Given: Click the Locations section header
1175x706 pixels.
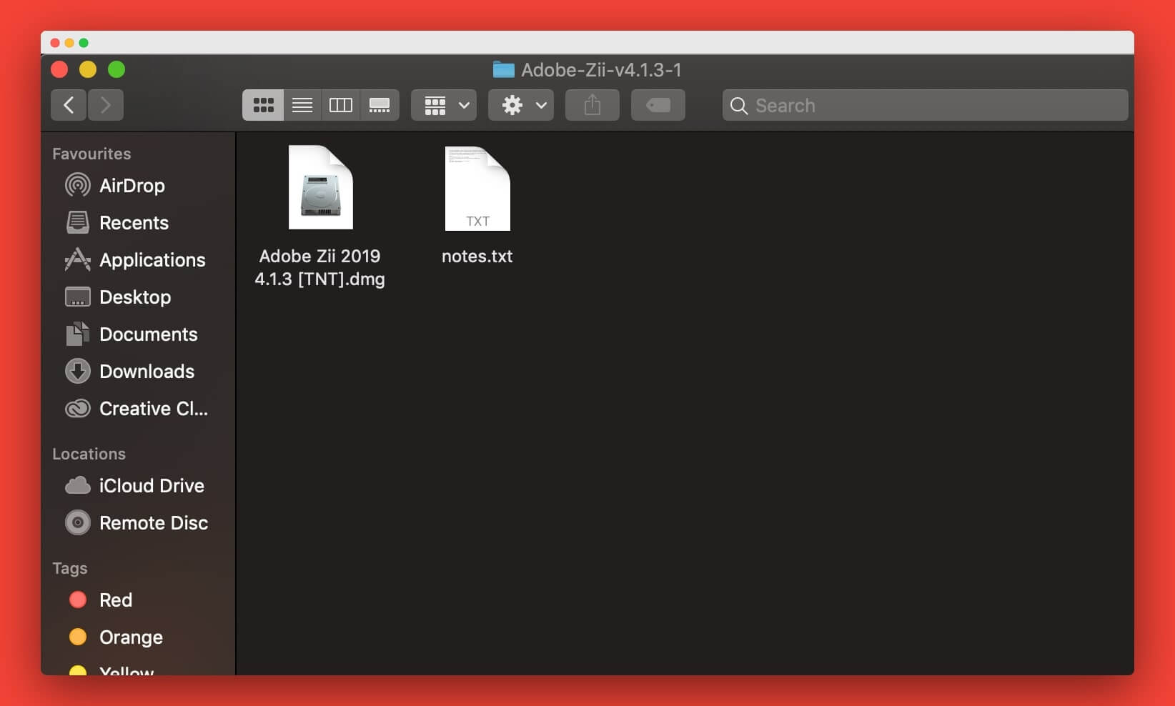Looking at the screenshot, I should (89, 454).
